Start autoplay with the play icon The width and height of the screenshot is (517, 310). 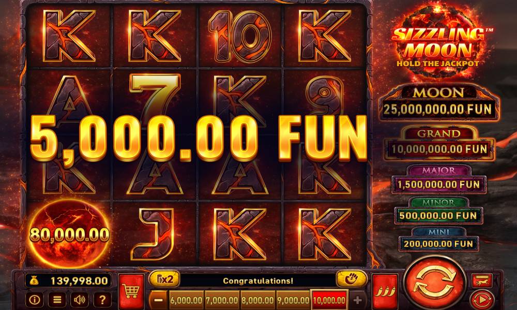pyautogui.click(x=481, y=300)
